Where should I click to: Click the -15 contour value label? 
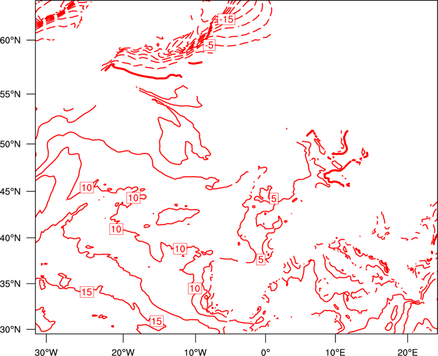coord(226,19)
